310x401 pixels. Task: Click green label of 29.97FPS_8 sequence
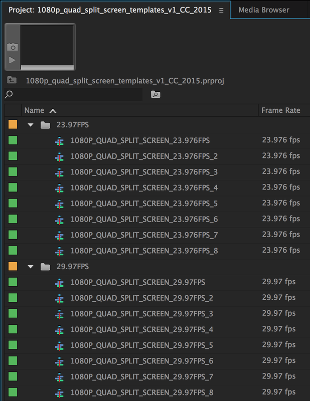click(x=13, y=392)
